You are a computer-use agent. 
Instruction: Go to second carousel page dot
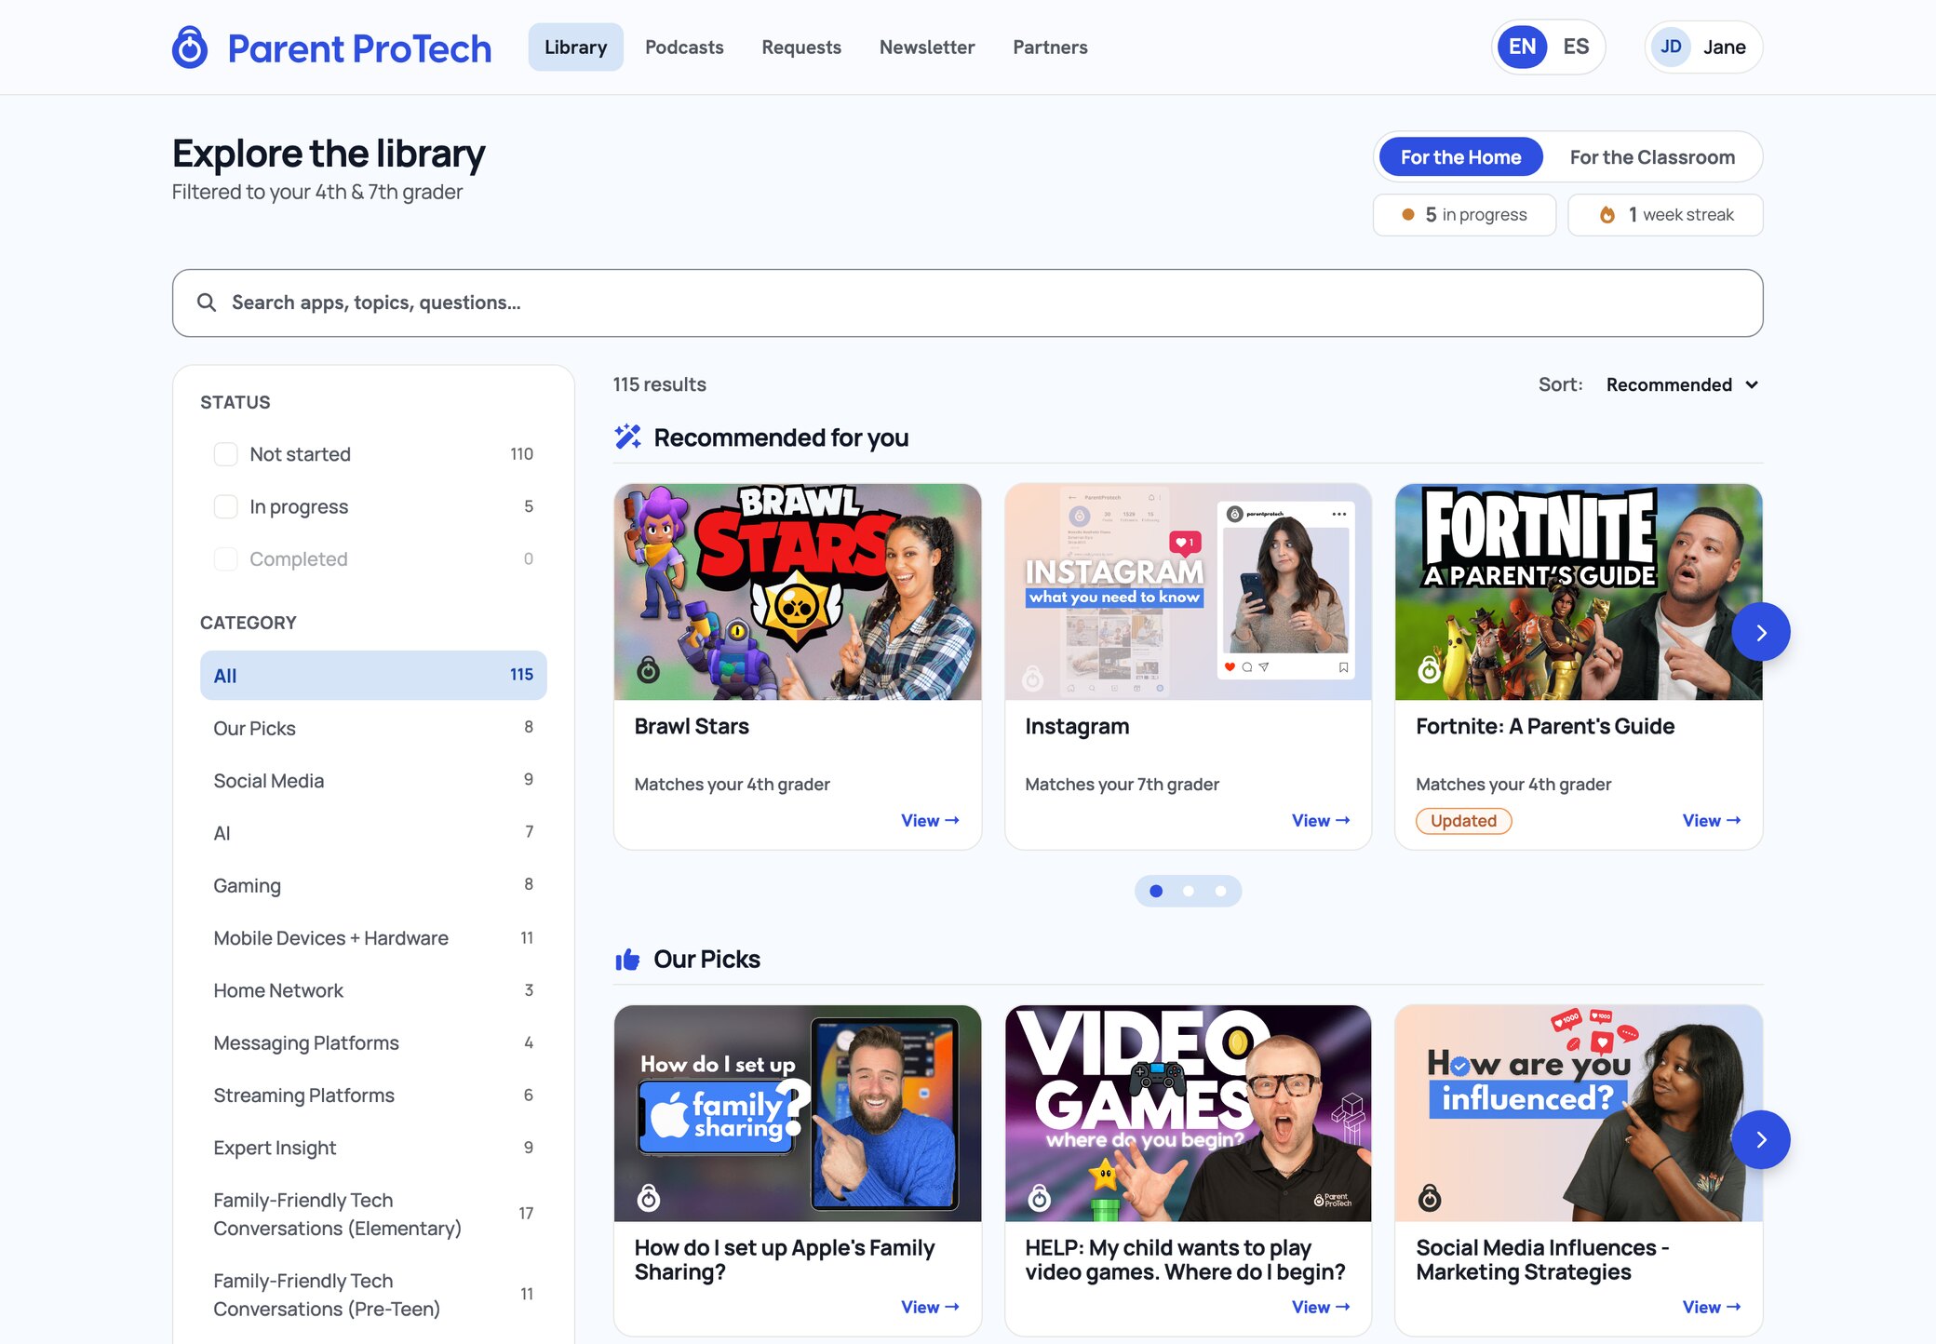[x=1189, y=891]
